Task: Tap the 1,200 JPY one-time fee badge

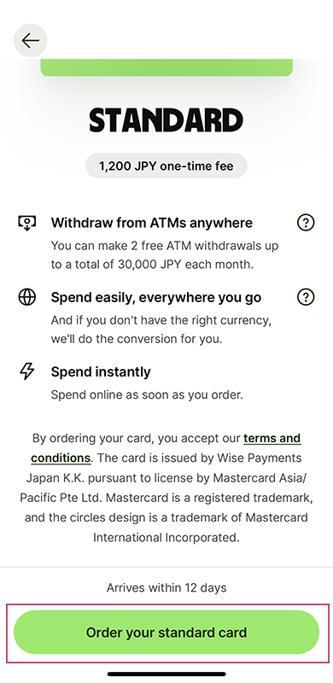Action: tap(166, 166)
